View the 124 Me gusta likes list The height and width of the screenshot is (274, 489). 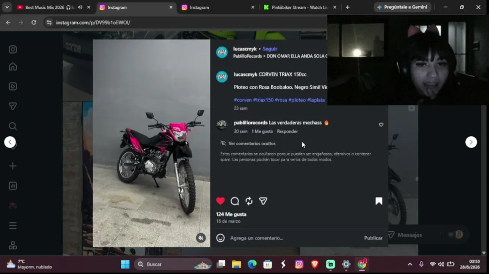click(231, 214)
